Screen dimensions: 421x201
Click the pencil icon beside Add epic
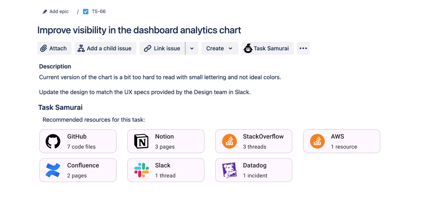(x=45, y=11)
